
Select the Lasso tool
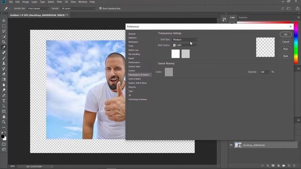(4, 31)
